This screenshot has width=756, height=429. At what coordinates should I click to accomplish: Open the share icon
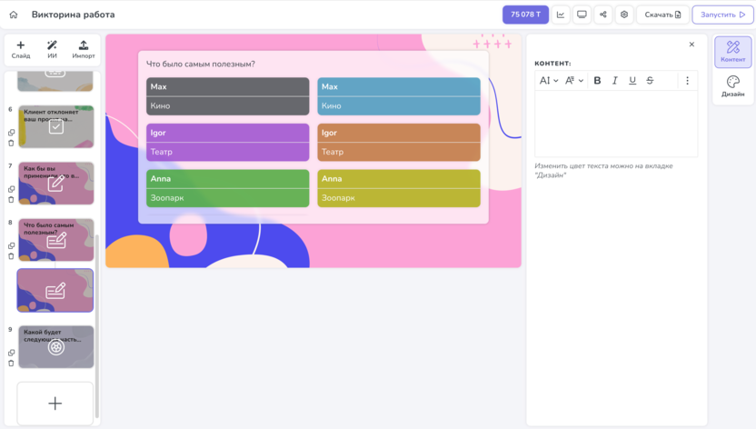(602, 15)
